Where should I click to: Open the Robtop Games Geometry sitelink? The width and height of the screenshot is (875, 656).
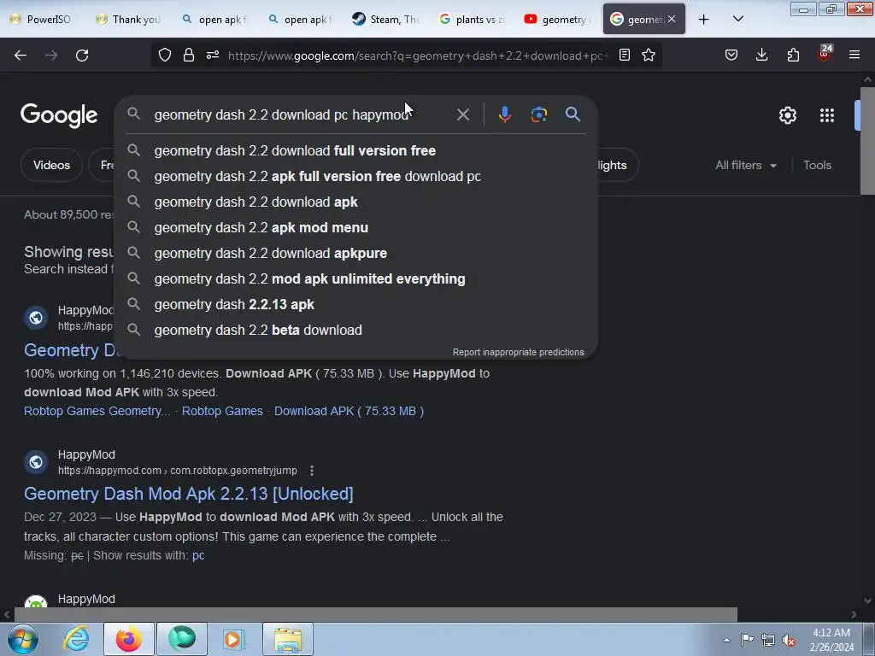pos(97,411)
